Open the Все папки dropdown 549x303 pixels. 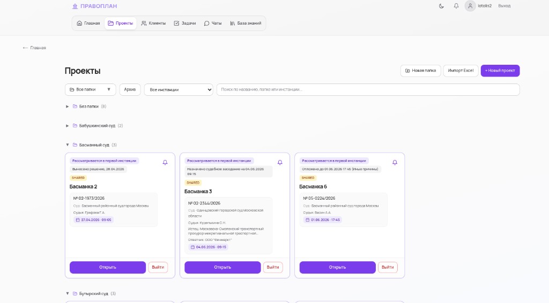(90, 89)
